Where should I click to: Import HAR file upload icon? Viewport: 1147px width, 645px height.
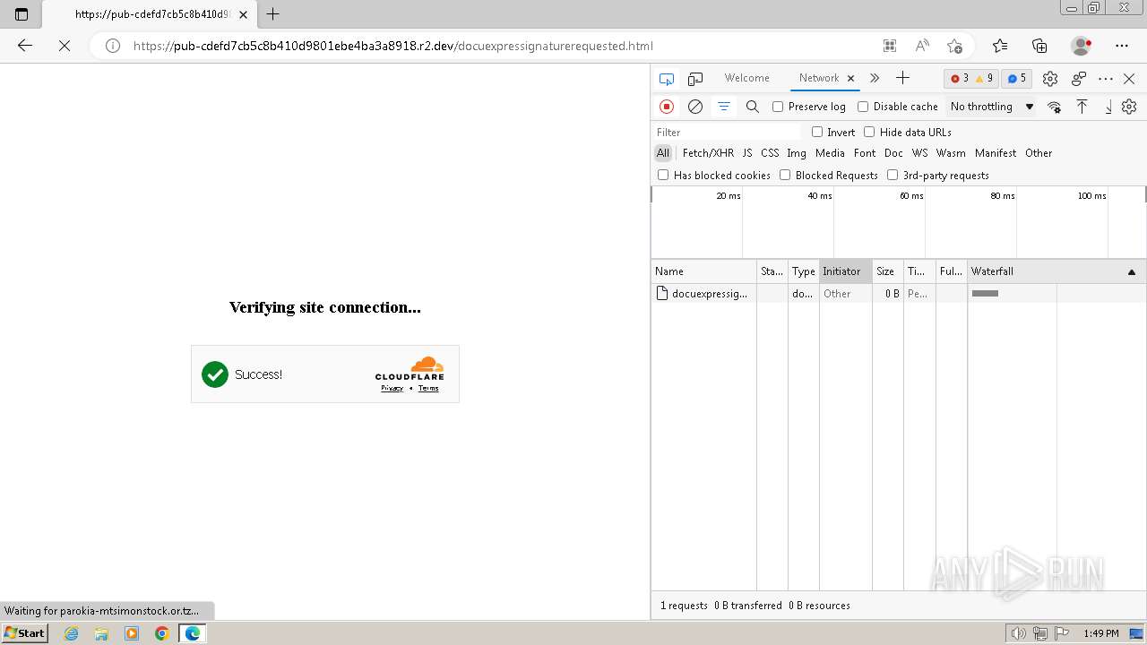pos(1082,107)
